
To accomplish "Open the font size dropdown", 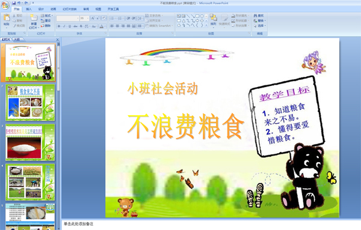I will tap(88, 18).
